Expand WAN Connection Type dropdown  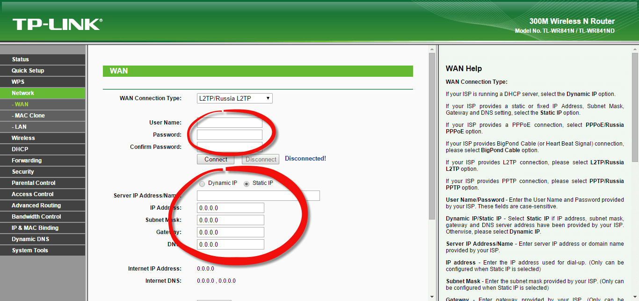click(235, 98)
